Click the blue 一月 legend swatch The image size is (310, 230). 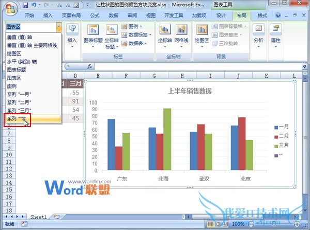tap(276, 128)
